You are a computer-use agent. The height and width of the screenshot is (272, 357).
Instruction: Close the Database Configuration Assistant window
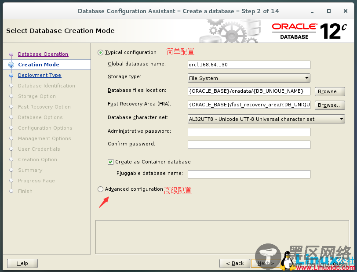(x=346, y=11)
